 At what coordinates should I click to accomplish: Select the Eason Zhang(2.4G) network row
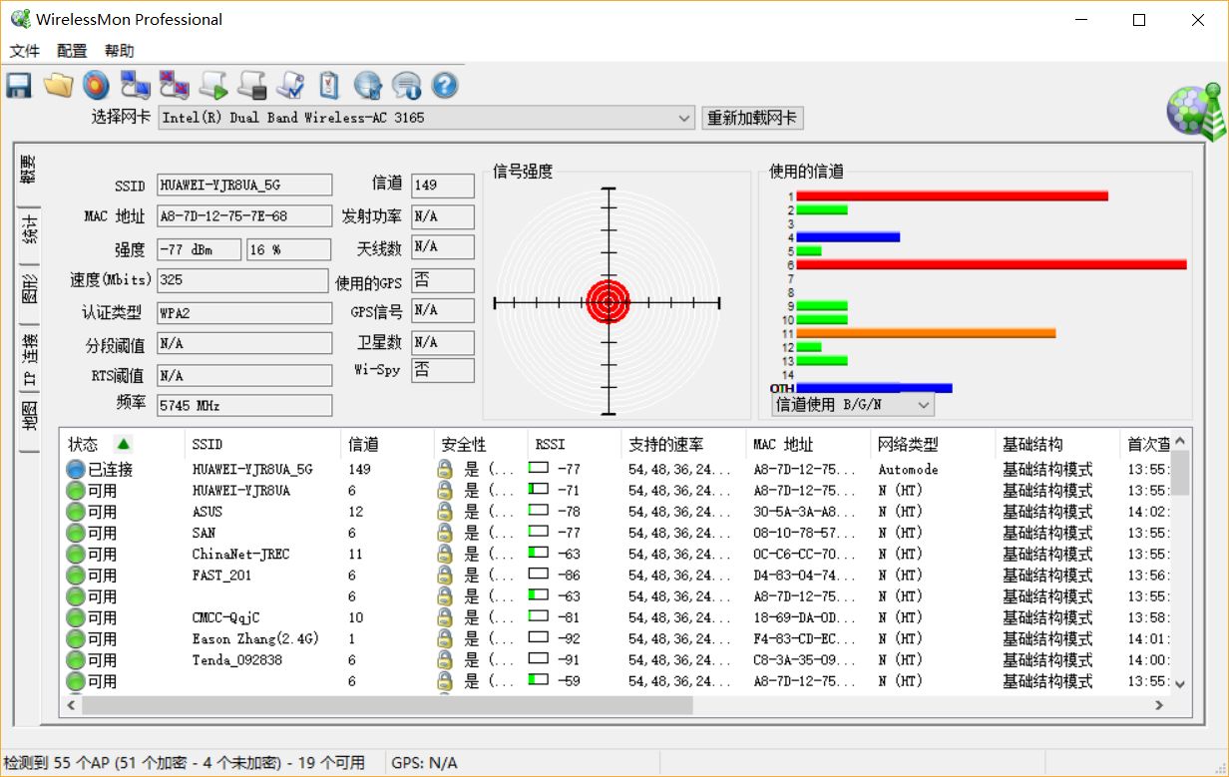tap(616, 638)
